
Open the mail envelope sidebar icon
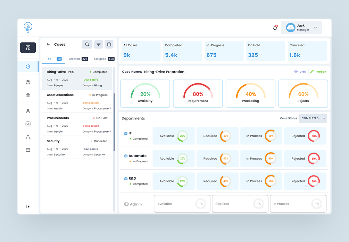[x=28, y=150]
